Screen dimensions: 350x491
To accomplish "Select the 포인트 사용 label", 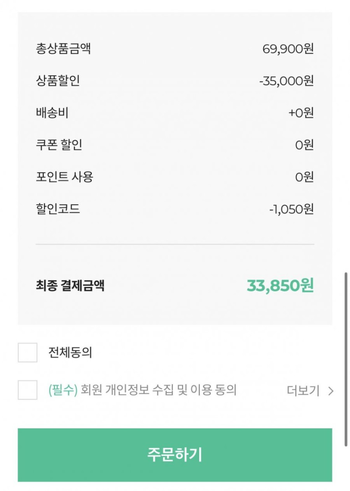I will 65,177.
